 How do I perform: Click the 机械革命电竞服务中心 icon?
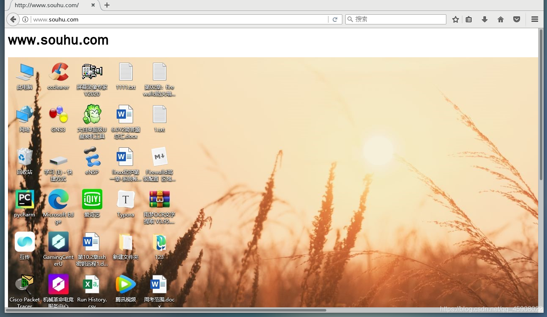pos(58,291)
